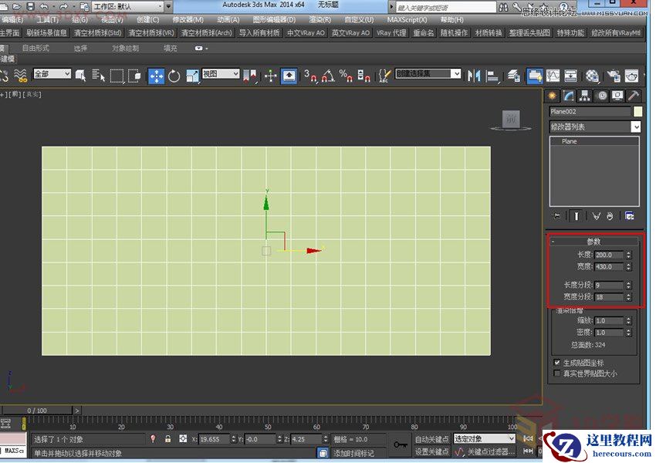Uncheck 生成贴图坐标 in the parameters

click(557, 361)
